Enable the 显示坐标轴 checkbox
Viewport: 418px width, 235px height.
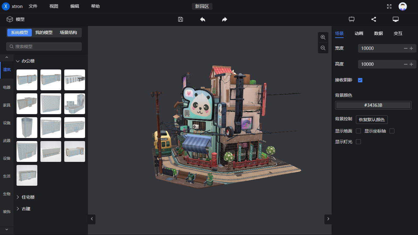(392, 131)
